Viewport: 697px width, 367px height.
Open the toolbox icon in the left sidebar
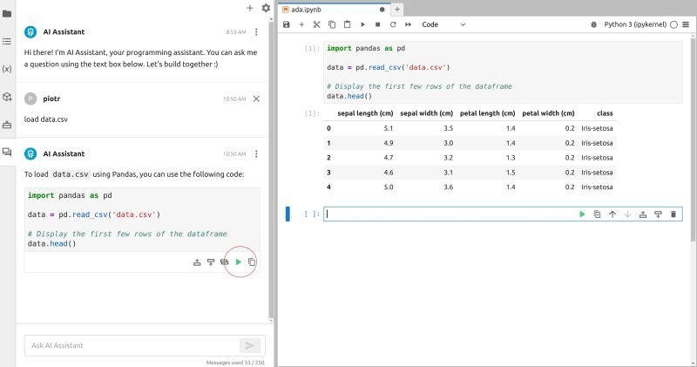click(7, 125)
